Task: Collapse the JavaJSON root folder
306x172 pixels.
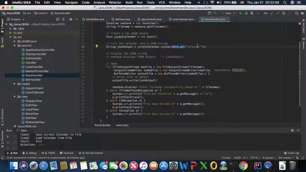Action: (x=7, y=24)
